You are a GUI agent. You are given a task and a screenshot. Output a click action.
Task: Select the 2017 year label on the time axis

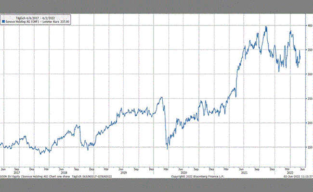tap(16, 173)
